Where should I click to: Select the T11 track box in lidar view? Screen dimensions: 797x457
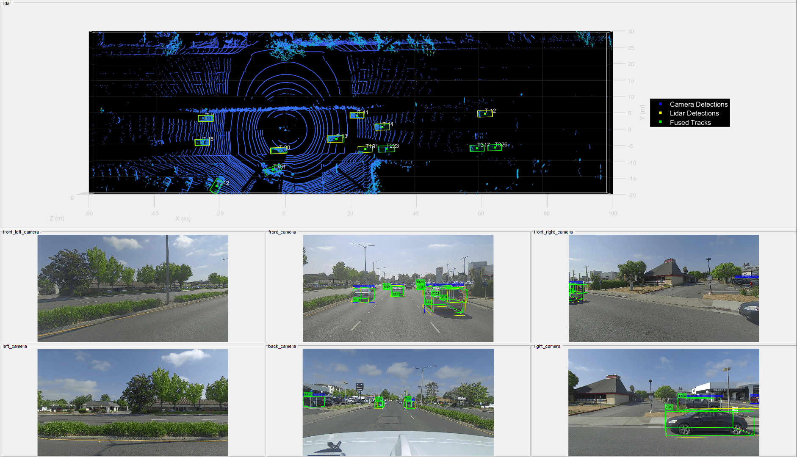click(x=357, y=115)
